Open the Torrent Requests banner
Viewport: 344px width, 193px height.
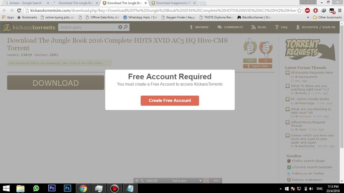310,50
